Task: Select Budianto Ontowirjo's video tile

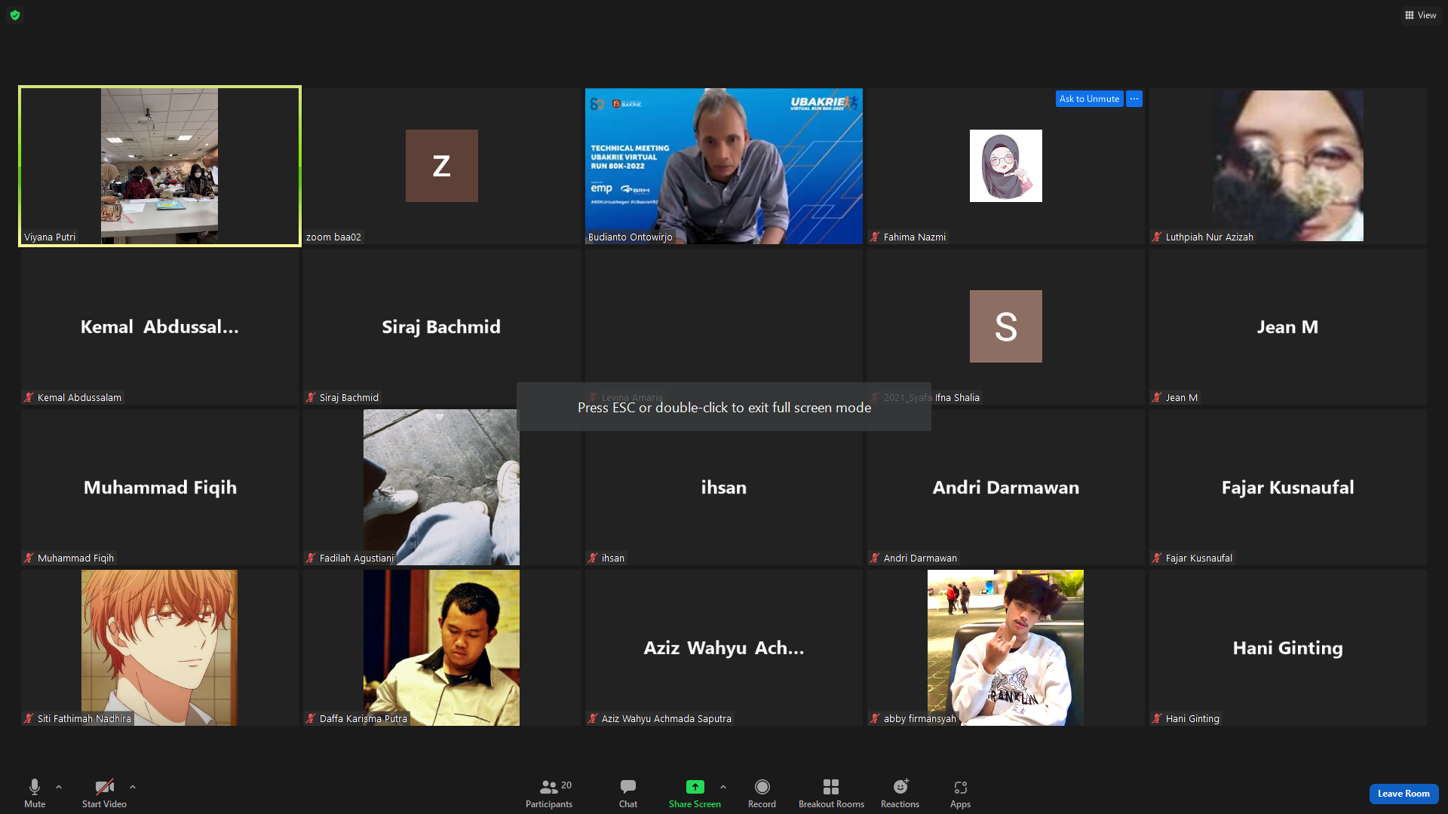Action: point(724,166)
